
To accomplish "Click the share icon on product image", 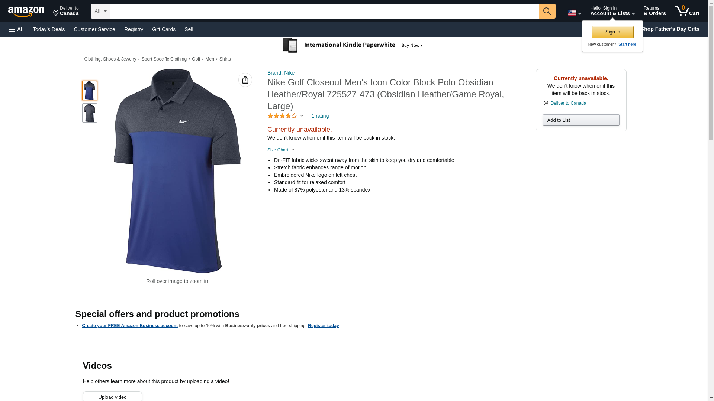I will coord(245,80).
